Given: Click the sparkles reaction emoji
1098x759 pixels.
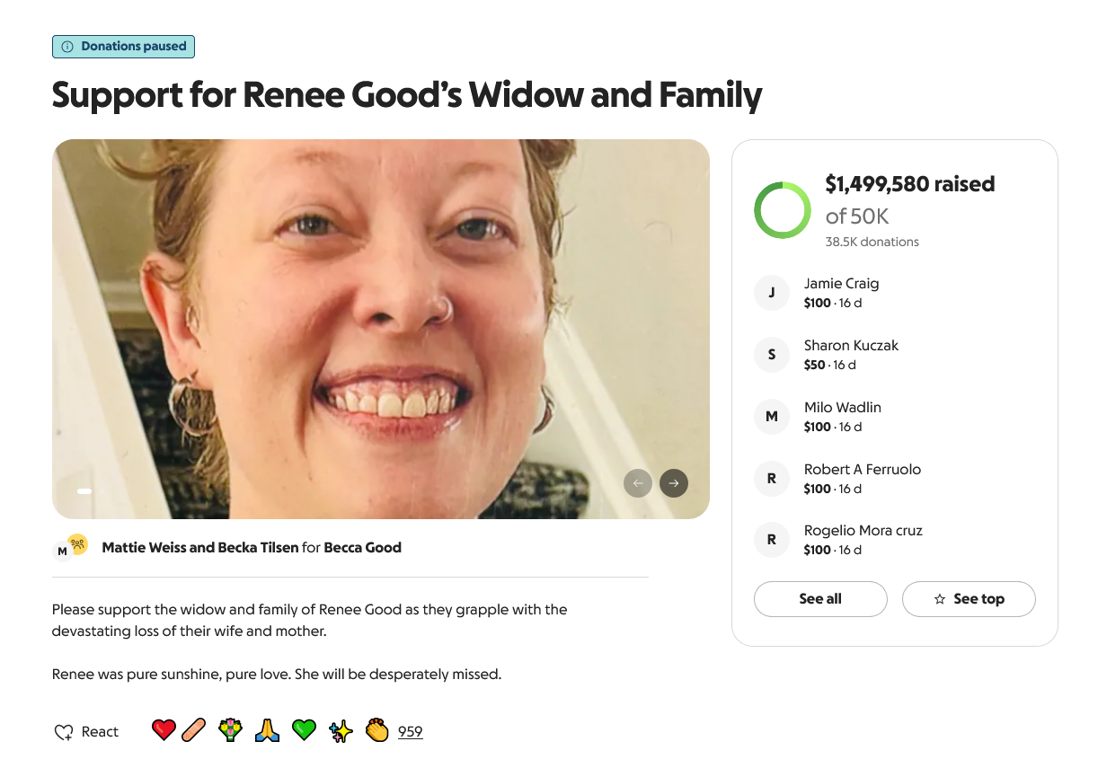Looking at the screenshot, I should (341, 730).
